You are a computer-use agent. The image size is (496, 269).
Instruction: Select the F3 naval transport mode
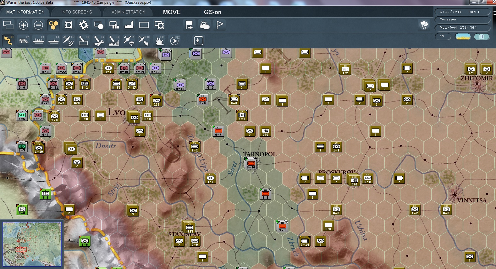pyautogui.click(x=39, y=41)
